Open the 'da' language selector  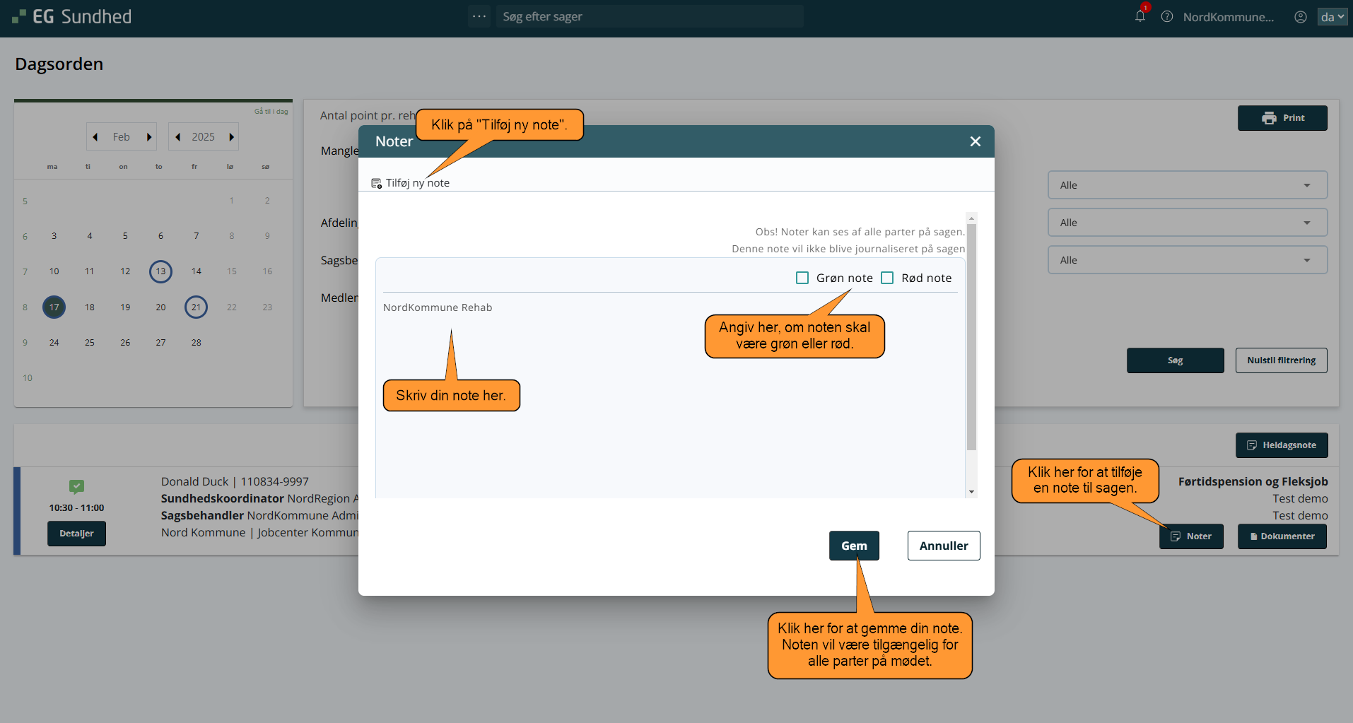(x=1332, y=17)
